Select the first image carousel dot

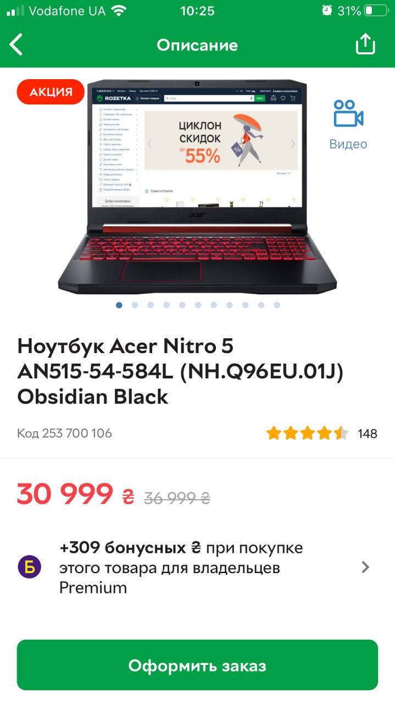click(119, 305)
